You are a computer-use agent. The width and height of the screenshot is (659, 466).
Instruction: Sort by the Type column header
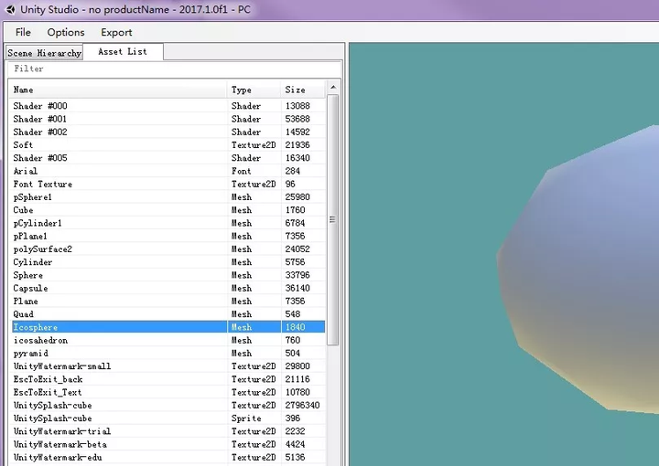click(254, 90)
